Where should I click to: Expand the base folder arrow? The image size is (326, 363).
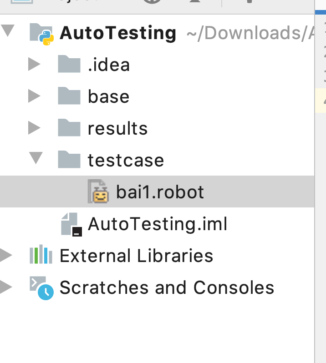34,96
